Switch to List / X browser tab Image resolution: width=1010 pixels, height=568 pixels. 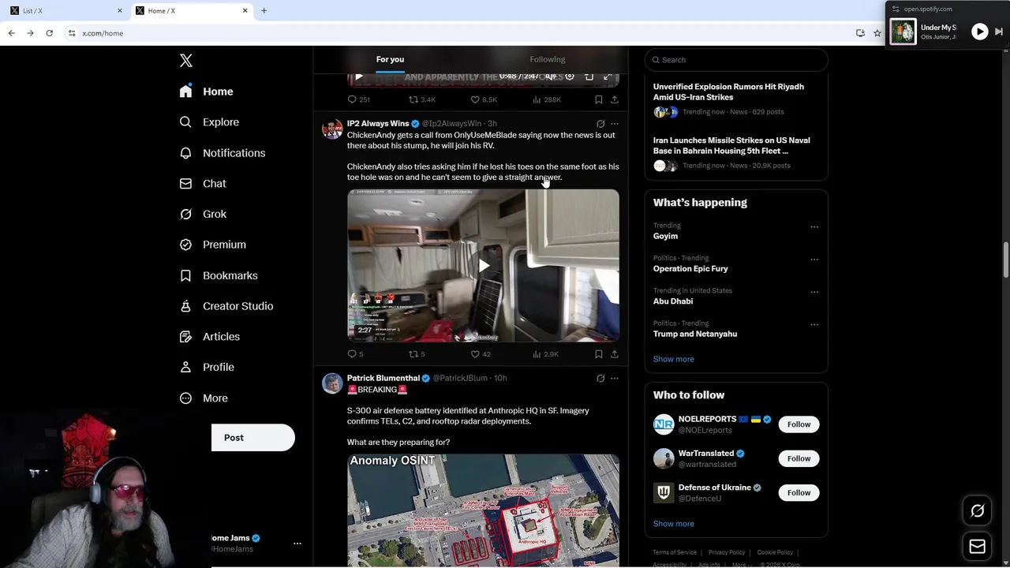tap(65, 10)
